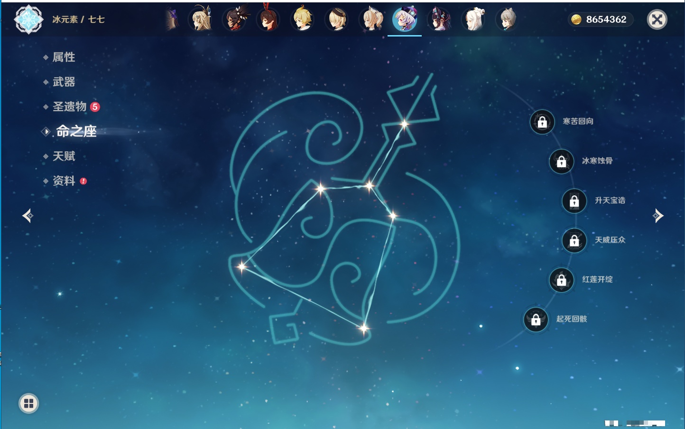
Task: Open the 天赋 talents menu
Action: point(64,156)
